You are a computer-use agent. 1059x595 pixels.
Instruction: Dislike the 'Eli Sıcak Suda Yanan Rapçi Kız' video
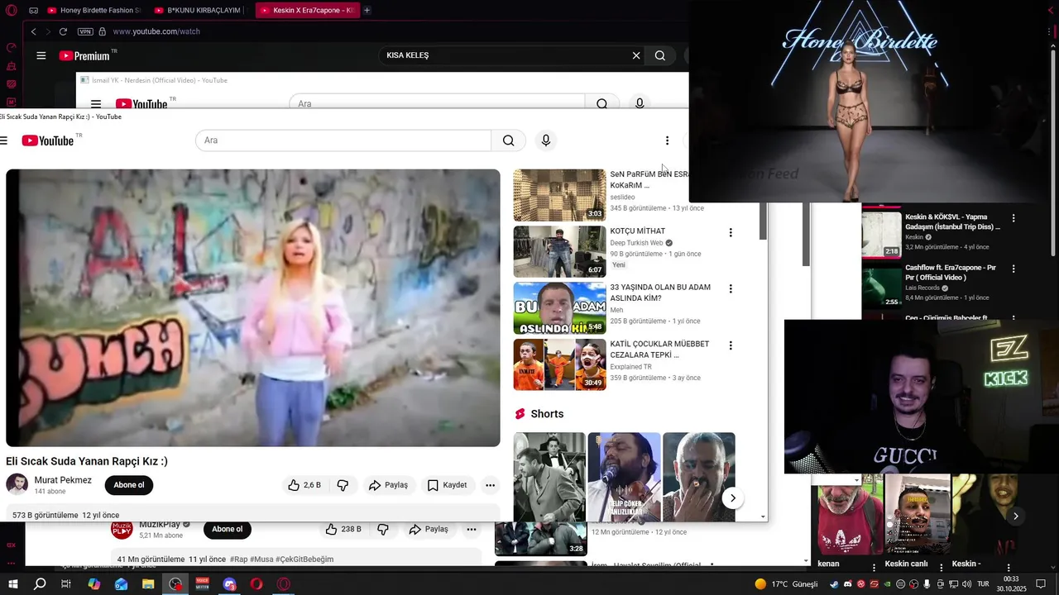click(x=343, y=485)
